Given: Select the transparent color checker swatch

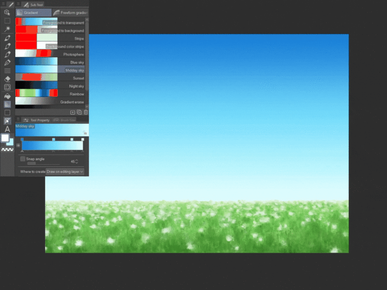Looking at the screenshot, I should [7, 149].
